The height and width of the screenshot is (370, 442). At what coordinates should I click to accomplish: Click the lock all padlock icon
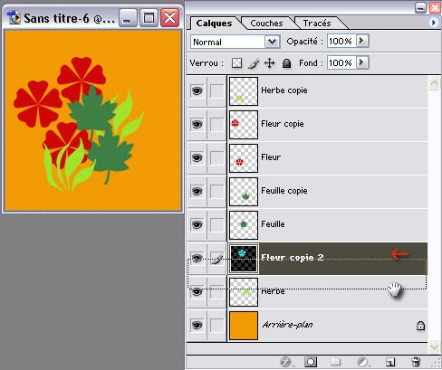click(x=286, y=63)
